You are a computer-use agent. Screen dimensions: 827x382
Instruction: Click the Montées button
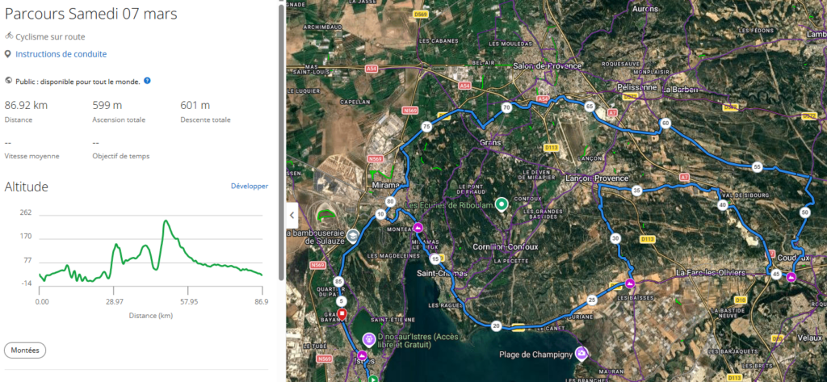(25, 351)
